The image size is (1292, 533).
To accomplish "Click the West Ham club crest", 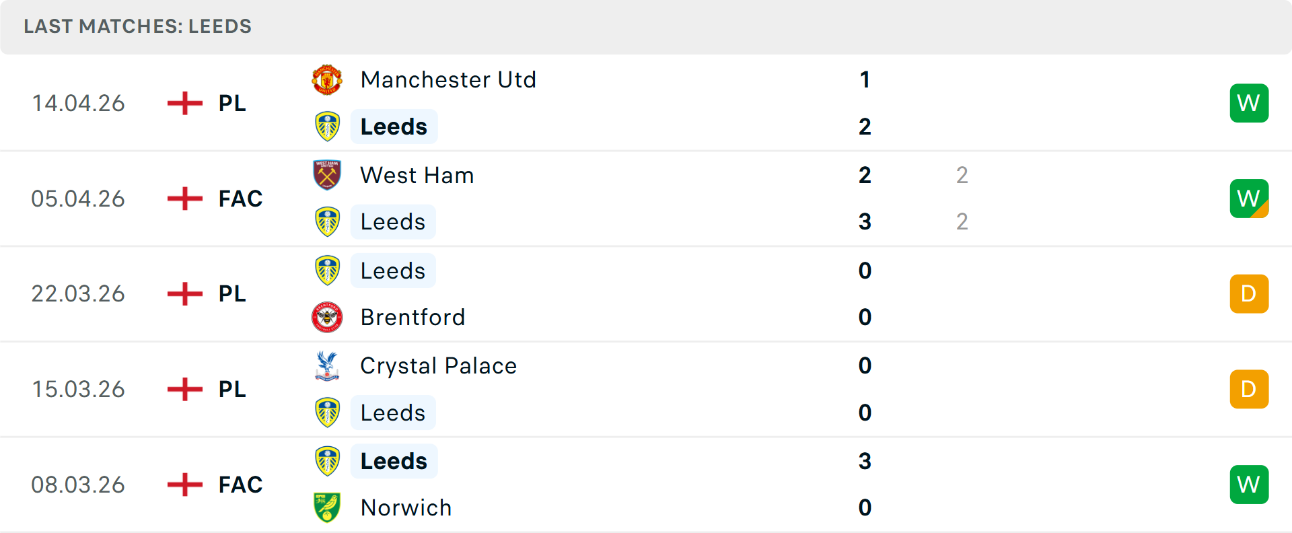I will click(x=327, y=175).
